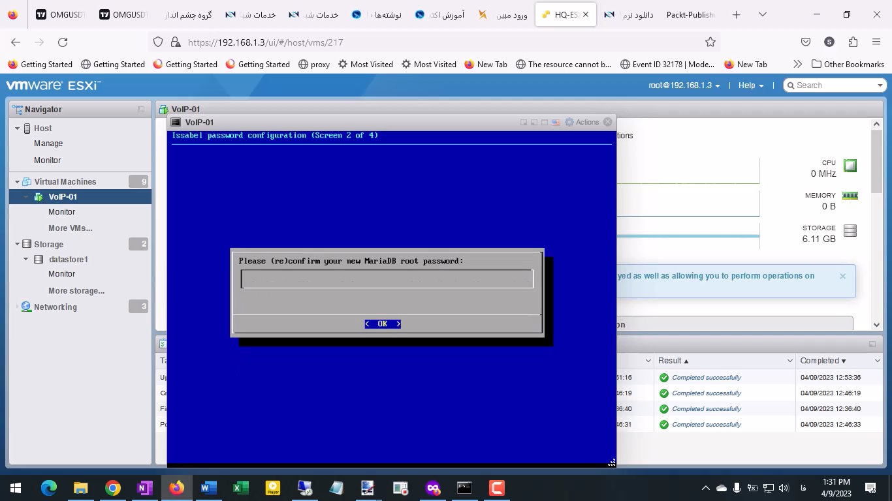Click the VMware ESXi logo
The image size is (892, 501).
click(54, 85)
